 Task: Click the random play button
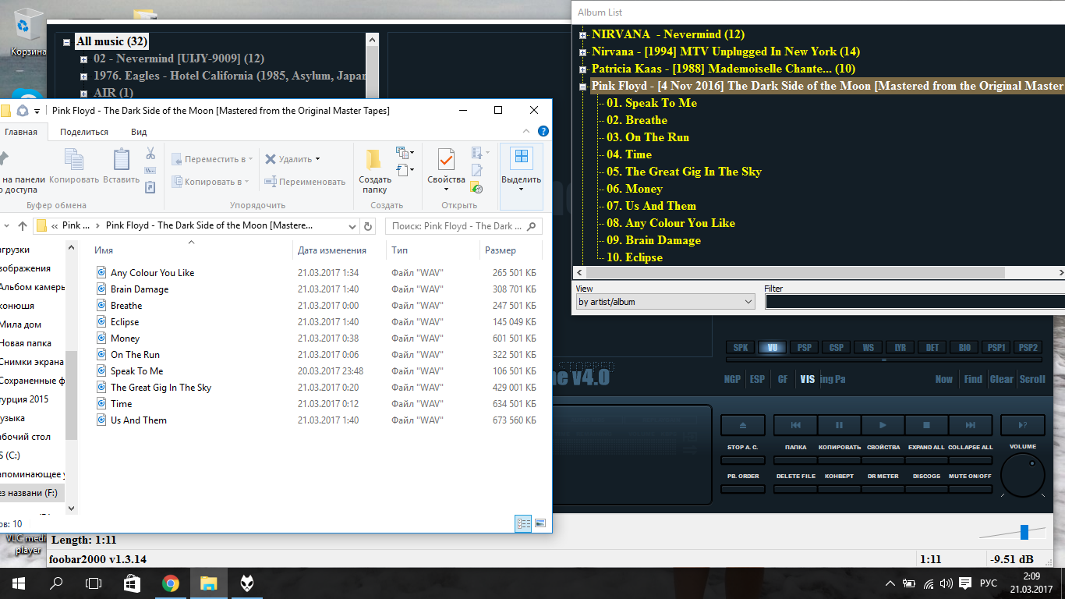click(1023, 425)
